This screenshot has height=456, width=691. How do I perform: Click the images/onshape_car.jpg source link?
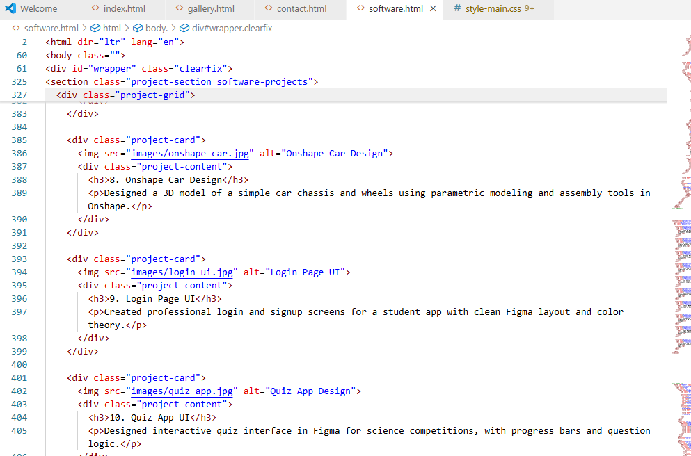point(189,153)
